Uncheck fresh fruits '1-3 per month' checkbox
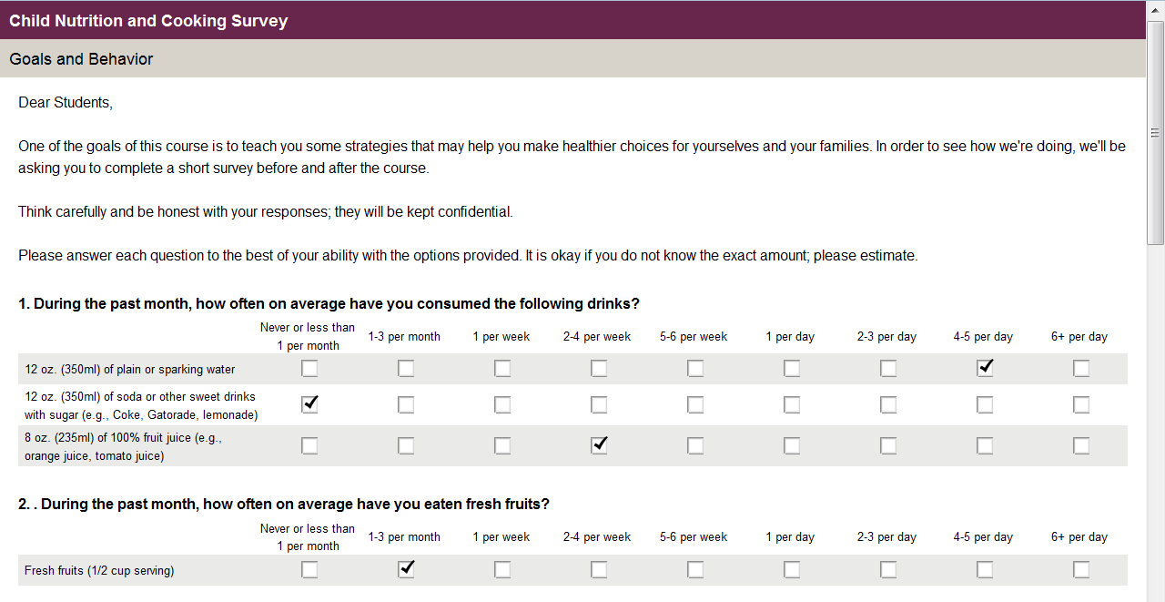This screenshot has width=1165, height=602. tap(406, 569)
